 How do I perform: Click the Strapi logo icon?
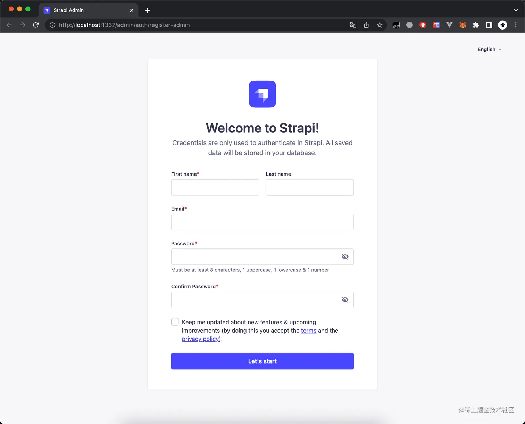262,94
